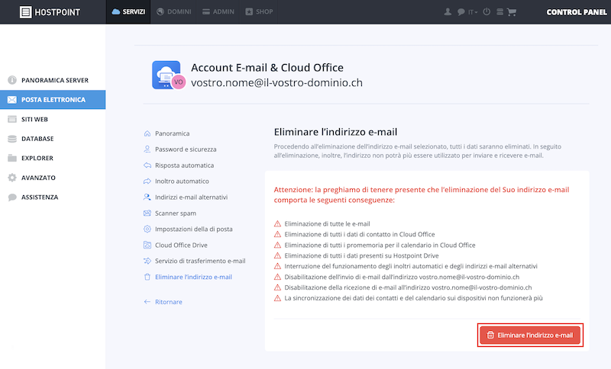The image size is (611, 369).
Task: Click the power logout icon
Action: (487, 11)
